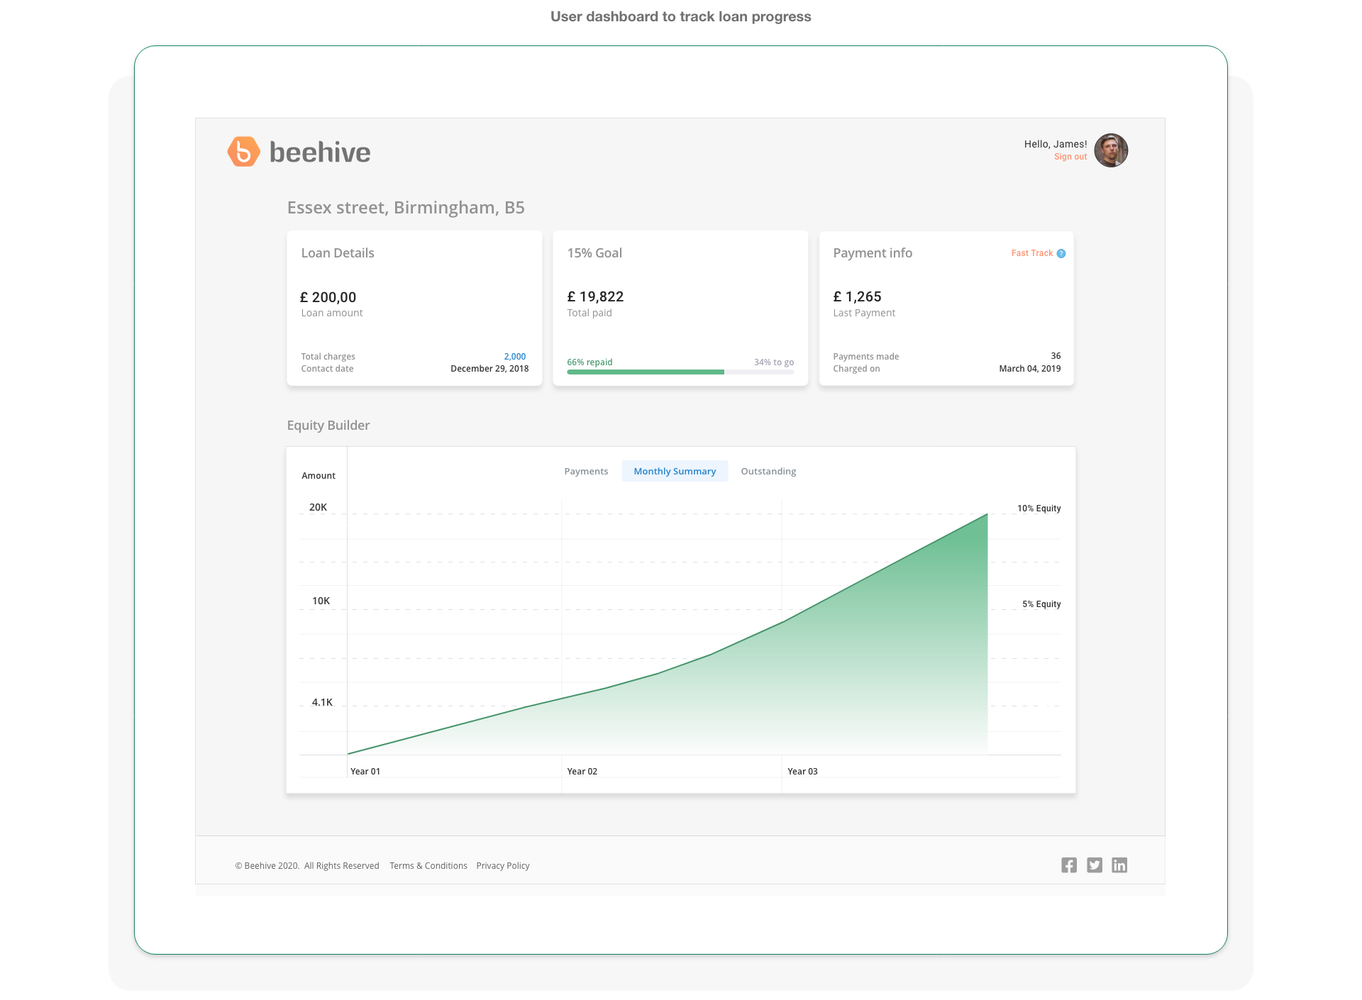Click the peak of the equity chart
The image size is (1362, 1000).
[987, 515]
